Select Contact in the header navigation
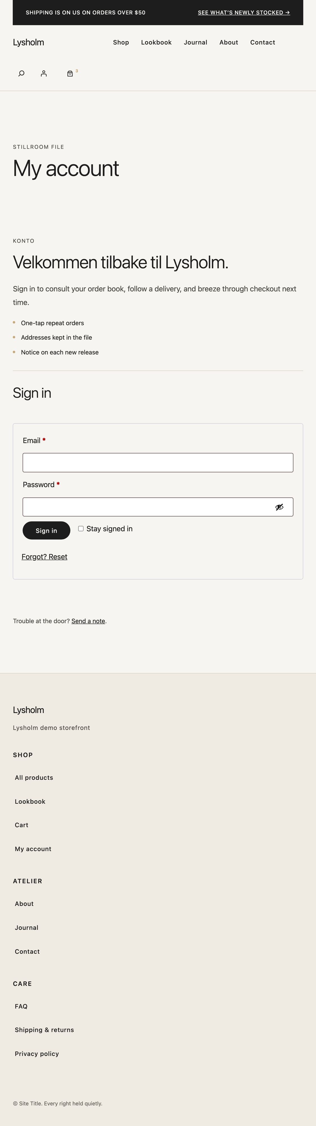The image size is (316, 1126). [263, 43]
